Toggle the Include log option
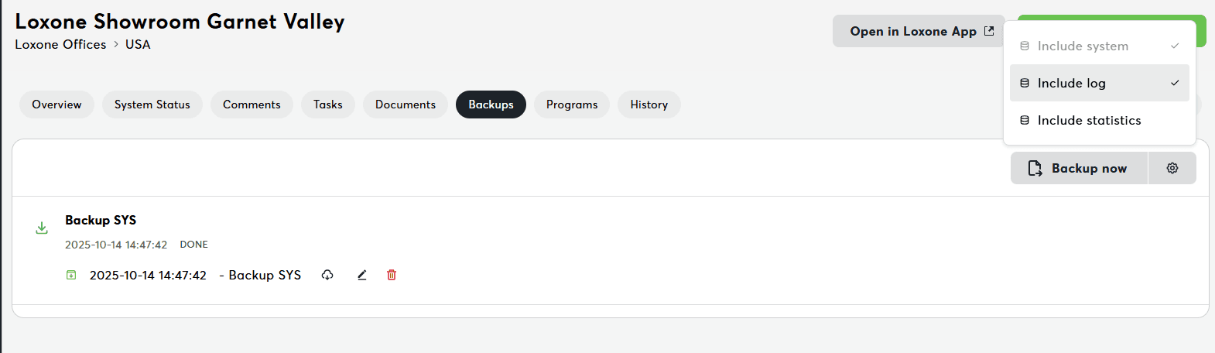 (x=1100, y=83)
